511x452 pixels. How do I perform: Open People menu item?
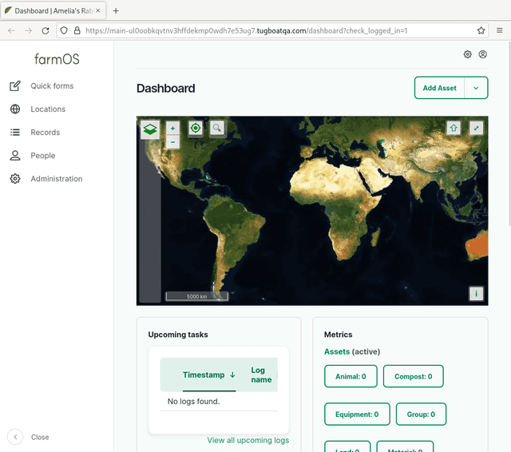click(42, 156)
